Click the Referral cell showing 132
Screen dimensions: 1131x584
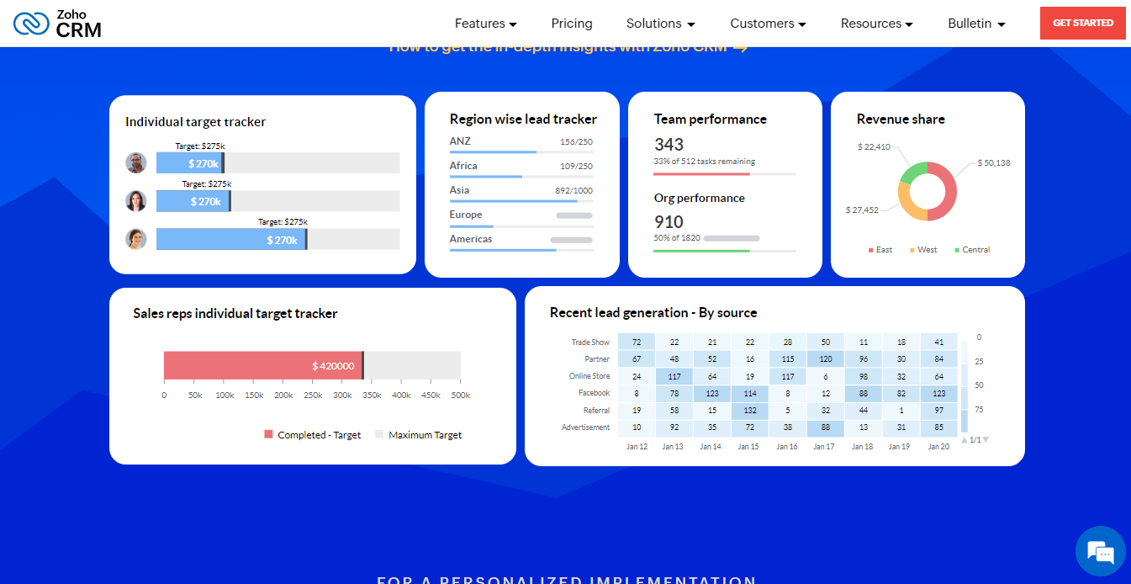pos(750,411)
